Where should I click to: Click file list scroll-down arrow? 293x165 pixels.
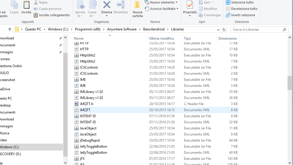[290, 163]
